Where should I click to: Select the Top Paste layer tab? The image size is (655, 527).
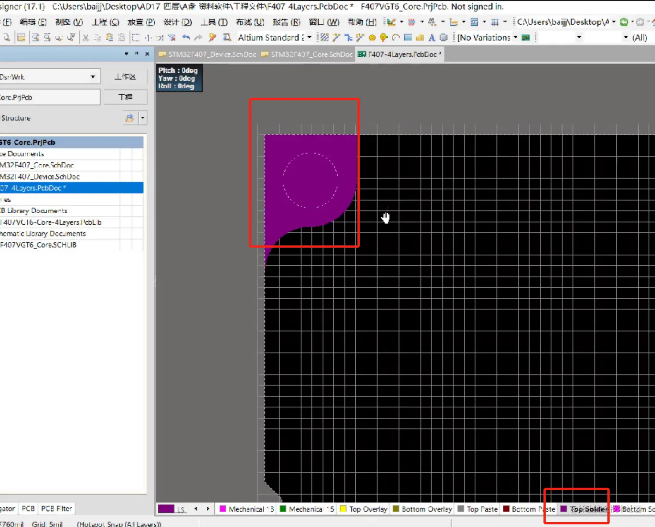(477, 509)
